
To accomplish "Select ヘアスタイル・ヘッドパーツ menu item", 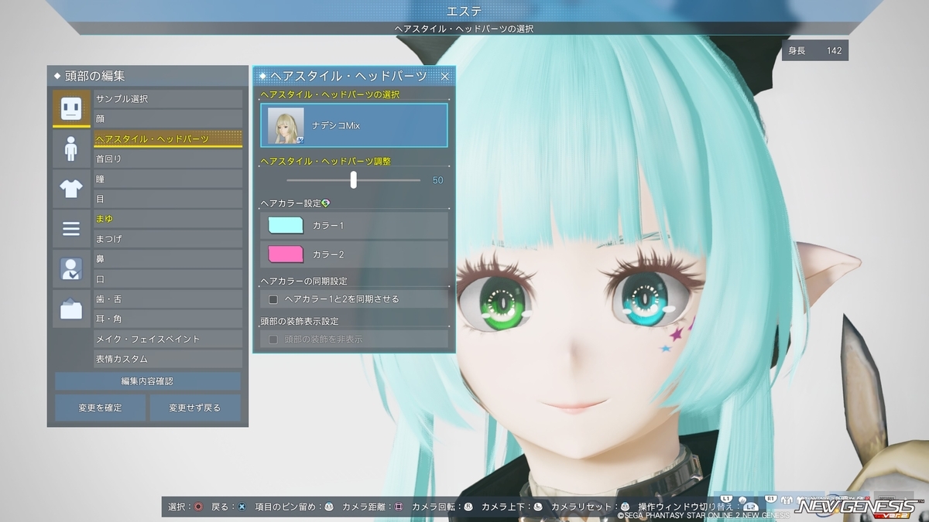I will 168,139.
